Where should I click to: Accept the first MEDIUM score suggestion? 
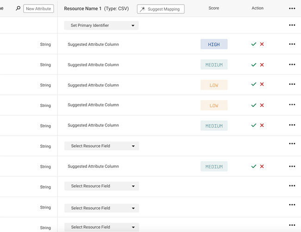(254, 65)
